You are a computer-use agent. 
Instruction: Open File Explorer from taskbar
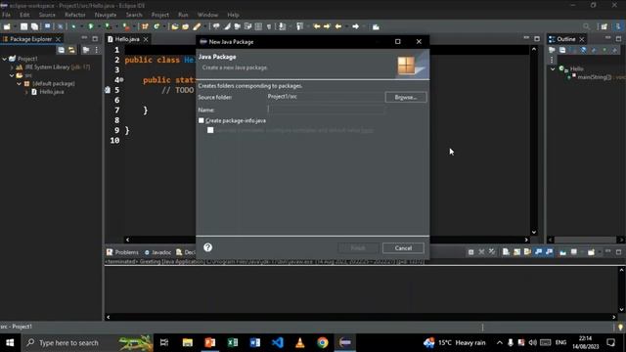[x=188, y=342]
